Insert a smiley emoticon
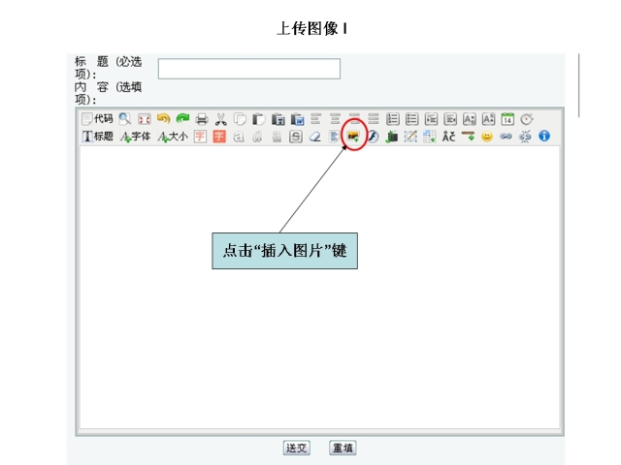 486,137
